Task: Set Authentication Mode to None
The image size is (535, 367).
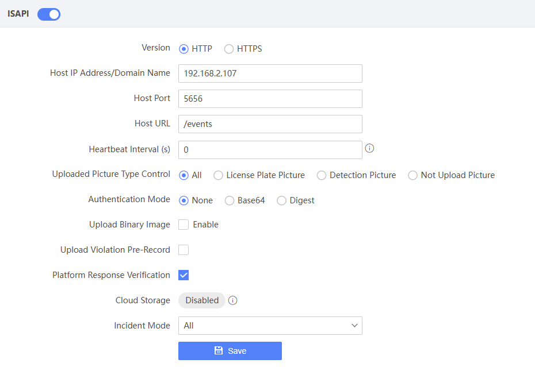Action: (x=184, y=200)
